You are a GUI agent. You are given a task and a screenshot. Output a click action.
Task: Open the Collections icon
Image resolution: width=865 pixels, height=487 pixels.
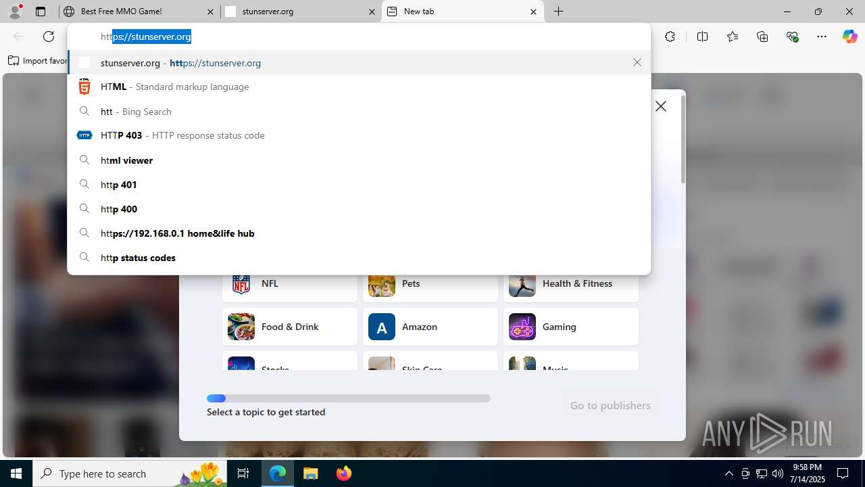tap(762, 37)
